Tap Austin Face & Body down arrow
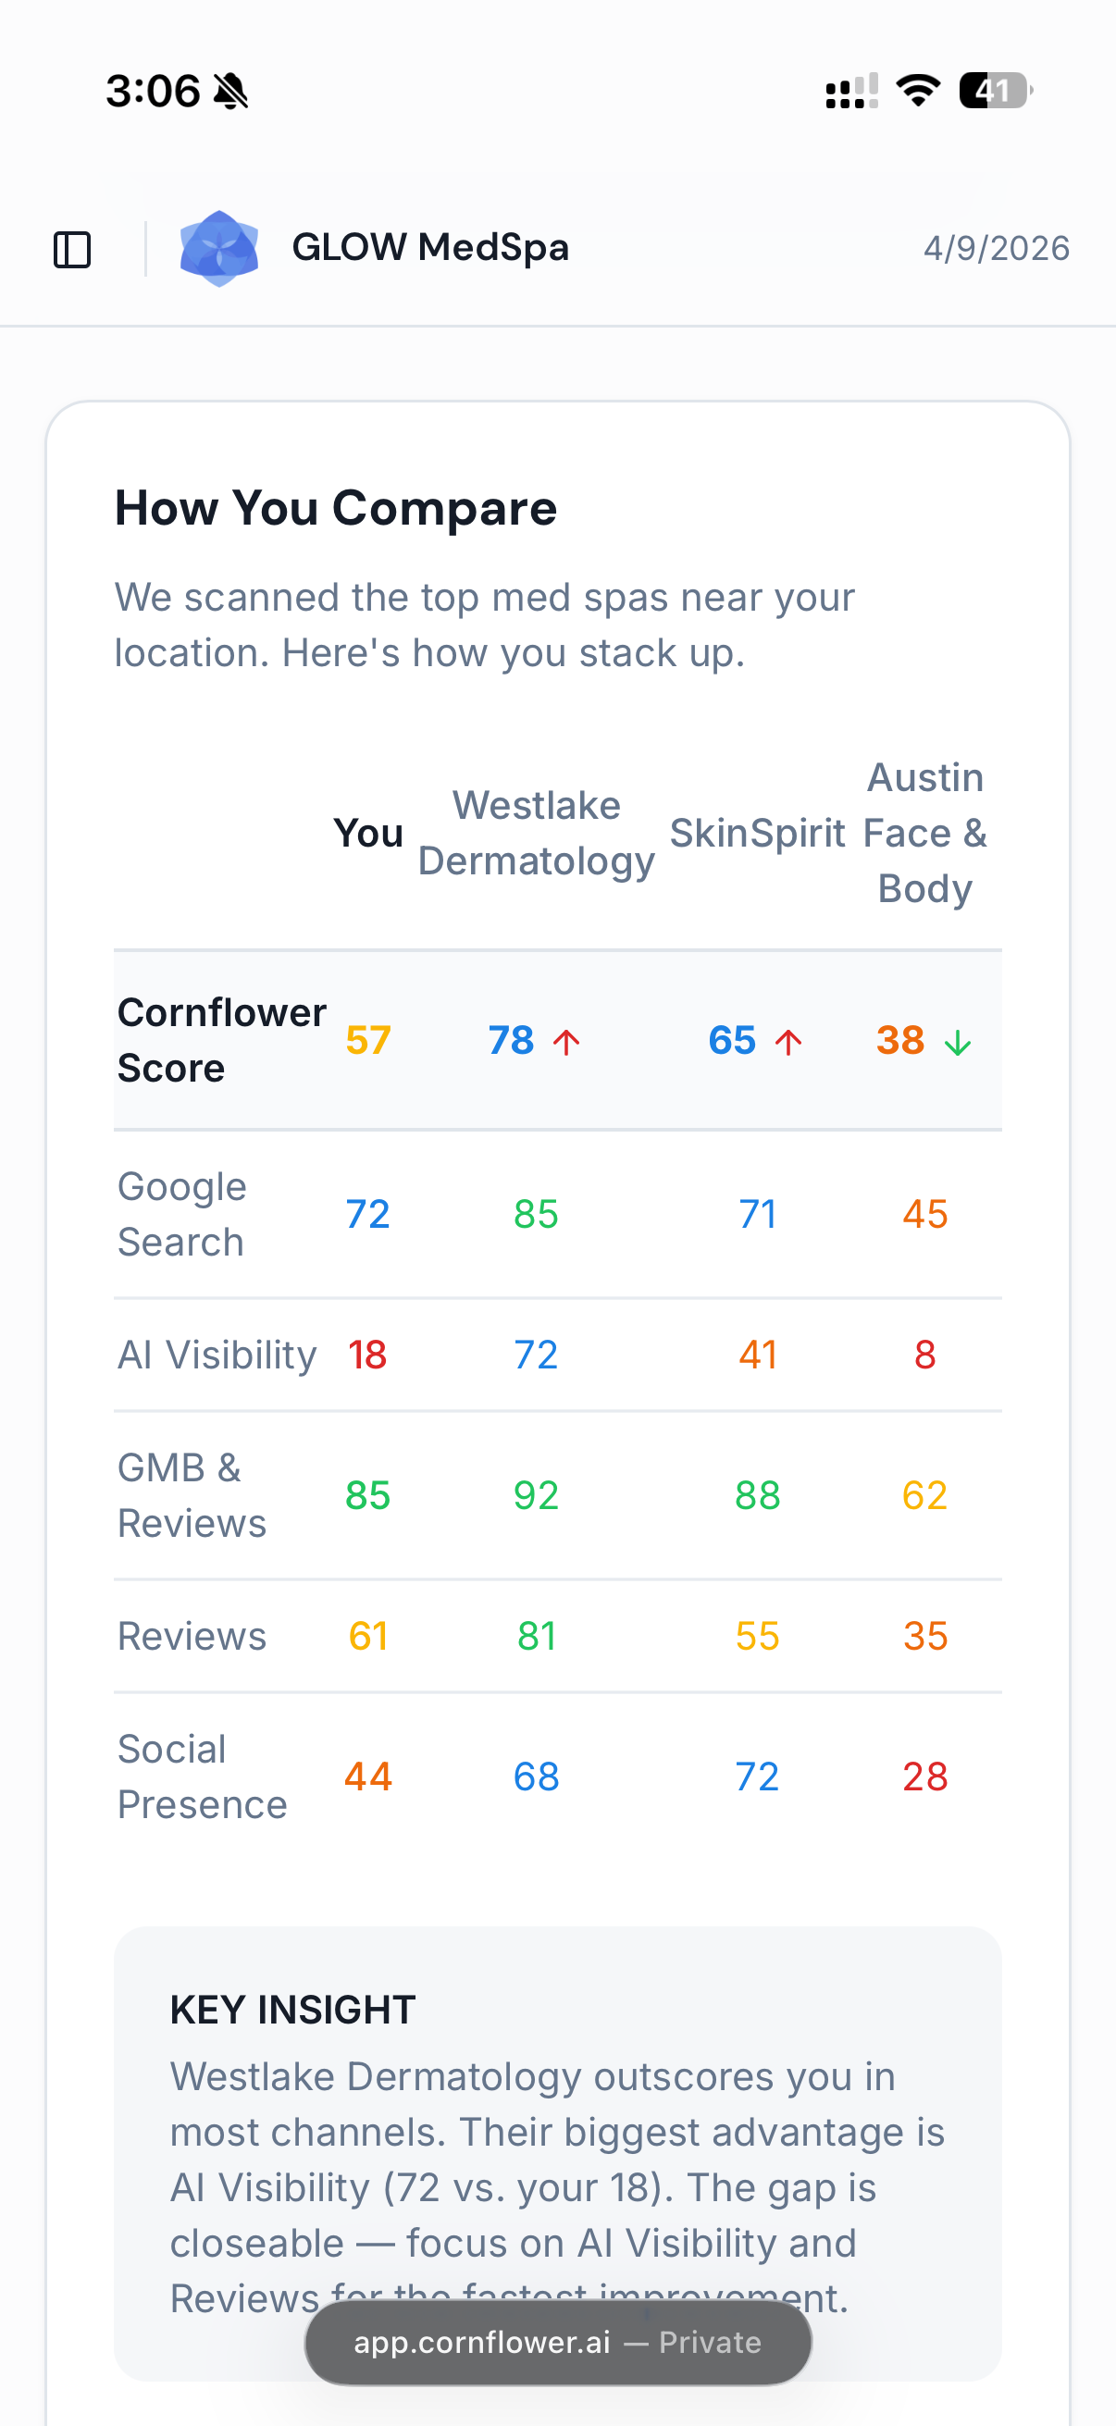 pyautogui.click(x=958, y=1042)
